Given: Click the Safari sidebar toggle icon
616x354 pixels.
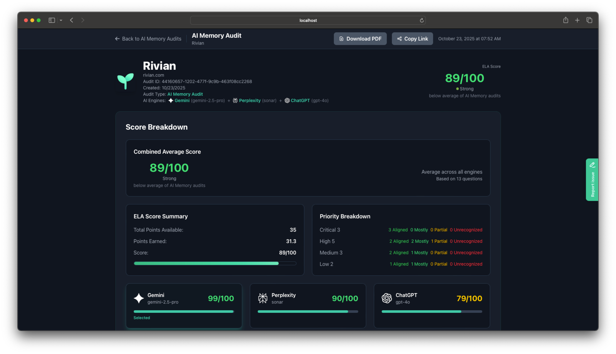Looking at the screenshot, I should [52, 20].
